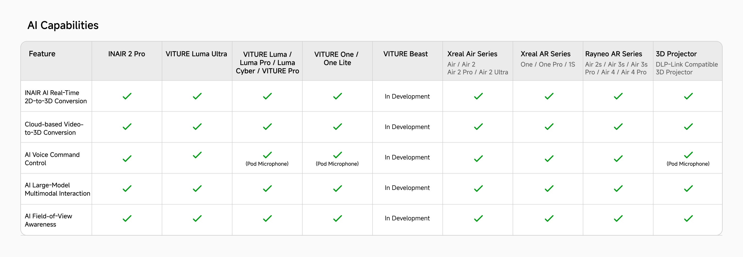Click 3D Projector checkmark for AI Voice Command
The width and height of the screenshot is (743, 257).
click(x=688, y=155)
